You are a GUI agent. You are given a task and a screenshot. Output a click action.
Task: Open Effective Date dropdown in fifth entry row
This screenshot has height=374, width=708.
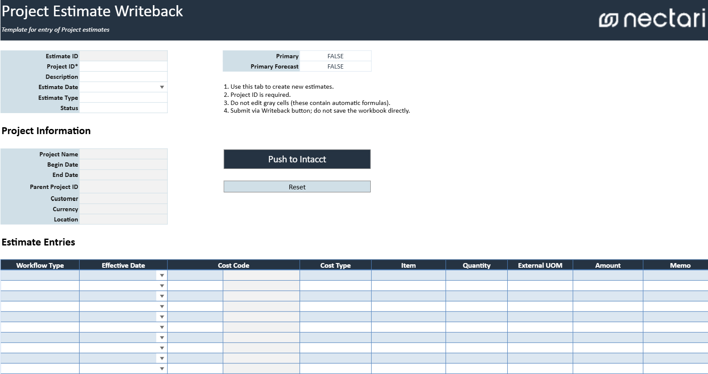point(162,317)
